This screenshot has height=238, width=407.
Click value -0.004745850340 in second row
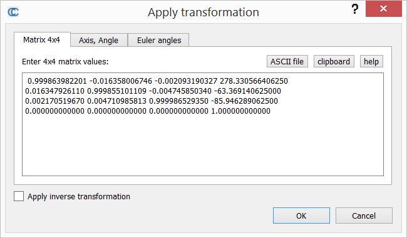pos(180,91)
